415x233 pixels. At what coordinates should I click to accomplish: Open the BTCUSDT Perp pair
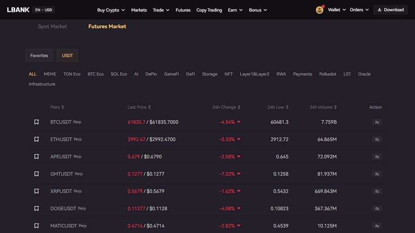point(66,122)
